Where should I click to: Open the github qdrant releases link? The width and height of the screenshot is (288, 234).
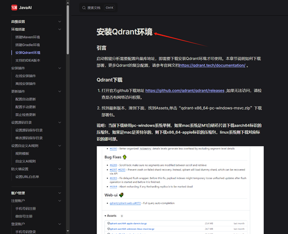coord(185,90)
